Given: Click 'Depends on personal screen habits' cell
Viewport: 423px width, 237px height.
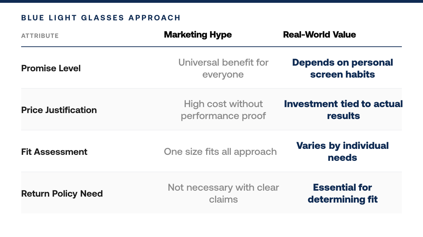Looking at the screenshot, I should pos(343,68).
